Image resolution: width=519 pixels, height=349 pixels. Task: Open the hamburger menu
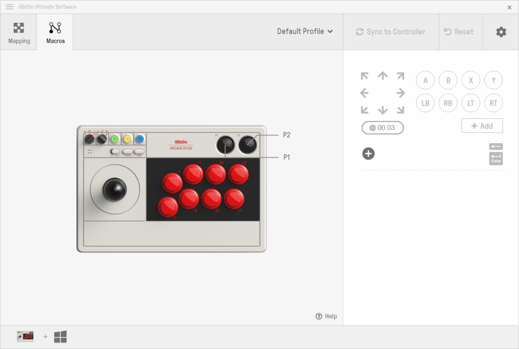(x=10, y=6)
